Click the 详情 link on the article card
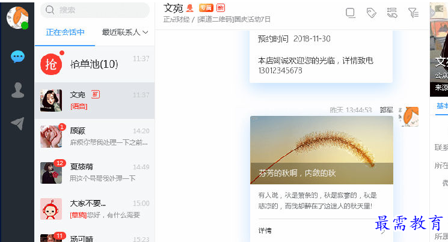This screenshot has height=242, width=448. (265, 231)
